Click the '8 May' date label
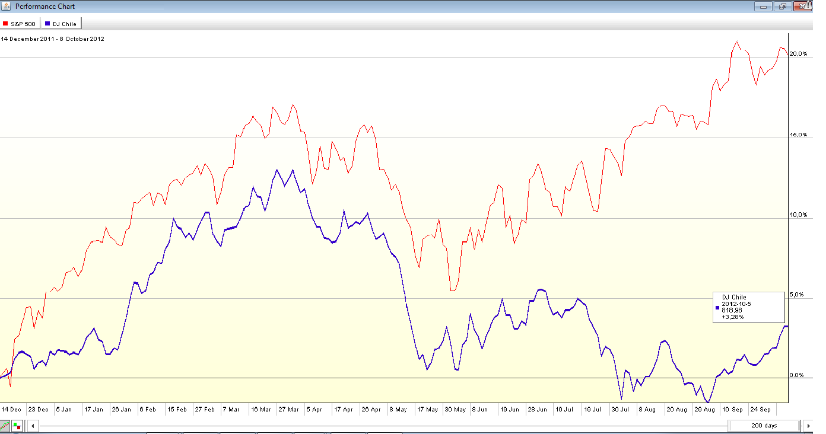 coord(398,409)
